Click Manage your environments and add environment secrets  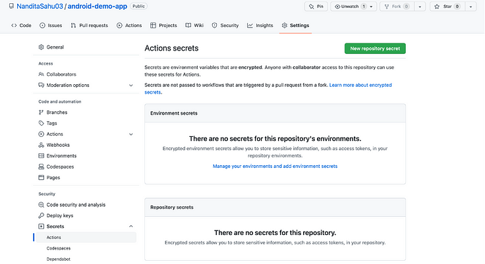[x=275, y=167]
